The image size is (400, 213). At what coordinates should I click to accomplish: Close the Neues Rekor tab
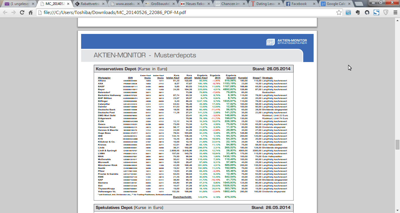coord(209,4)
